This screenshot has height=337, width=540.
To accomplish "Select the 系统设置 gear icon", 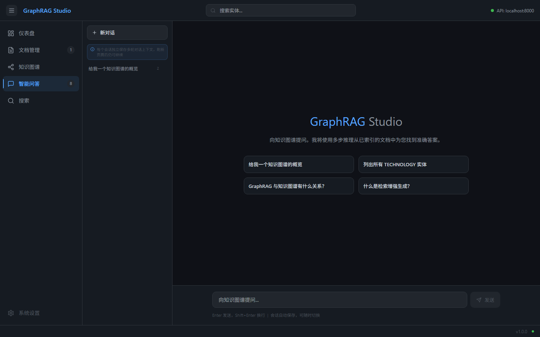I will (x=11, y=313).
